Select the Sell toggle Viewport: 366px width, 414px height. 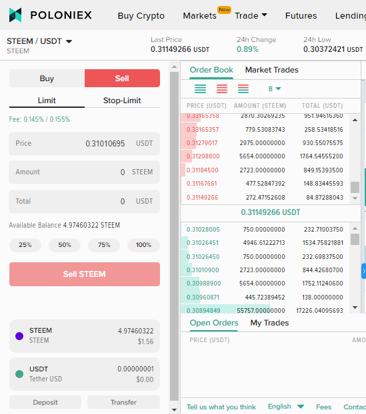coord(122,79)
